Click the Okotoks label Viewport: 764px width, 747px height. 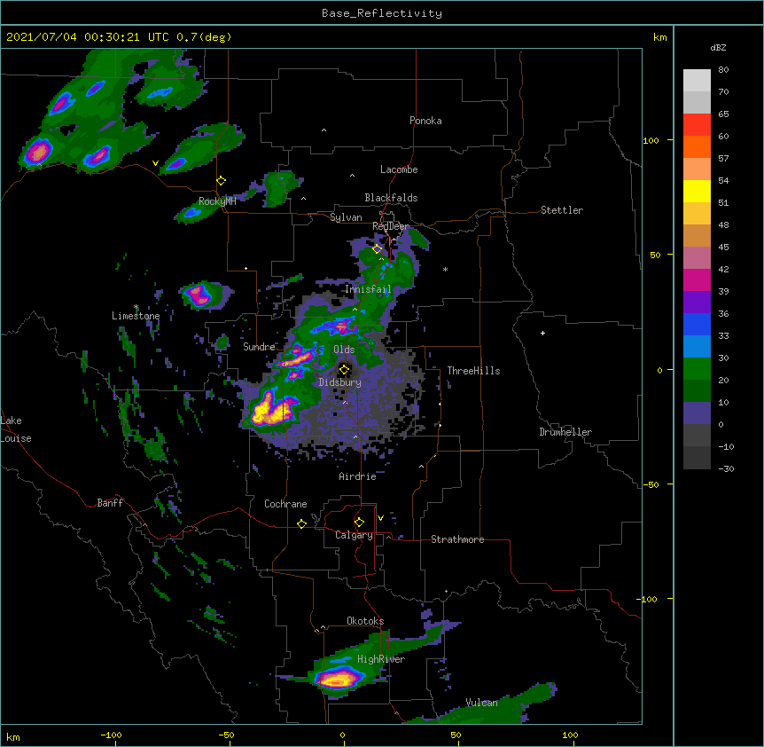click(365, 621)
